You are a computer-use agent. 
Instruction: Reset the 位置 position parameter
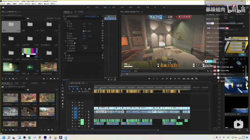(103, 24)
